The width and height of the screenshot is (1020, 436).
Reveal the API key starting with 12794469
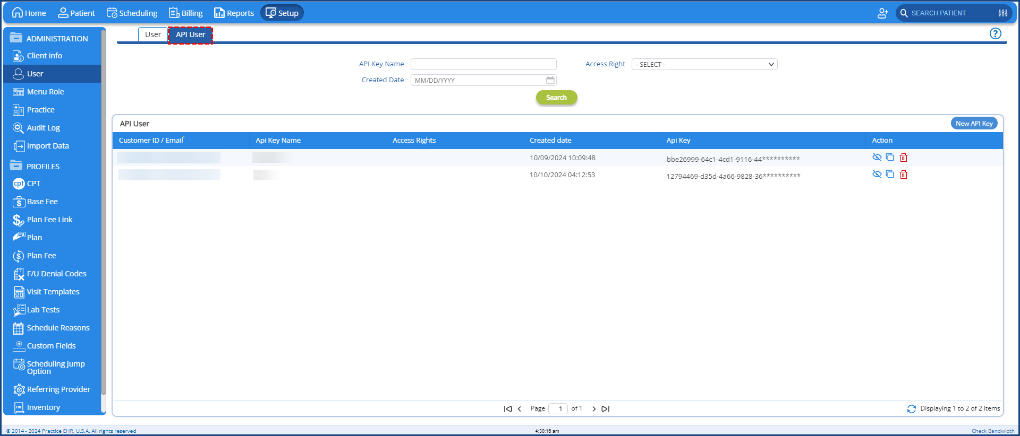pyautogui.click(x=877, y=175)
